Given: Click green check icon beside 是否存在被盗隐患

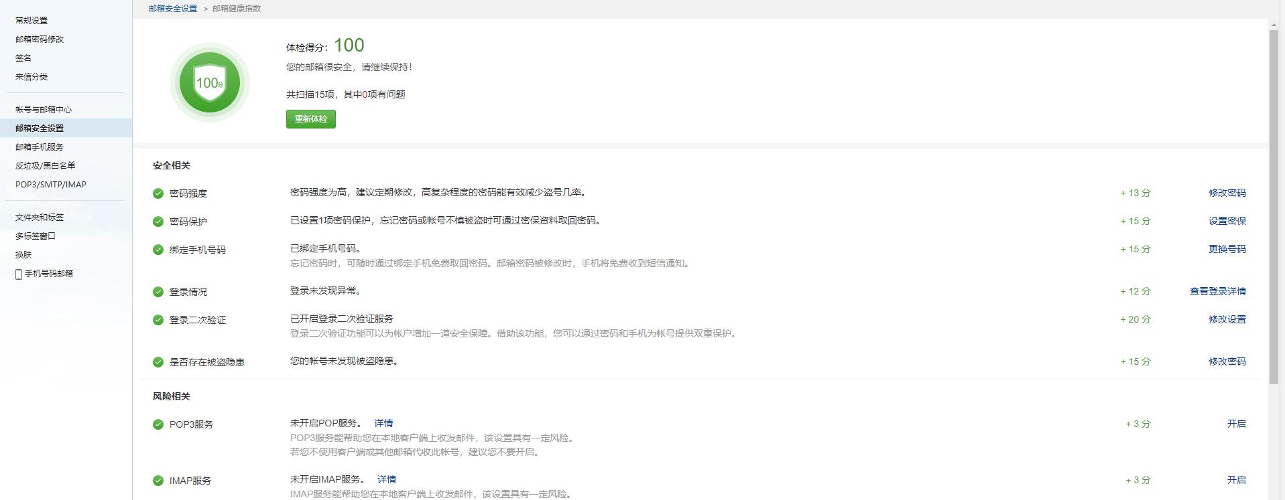Looking at the screenshot, I should click(x=158, y=362).
